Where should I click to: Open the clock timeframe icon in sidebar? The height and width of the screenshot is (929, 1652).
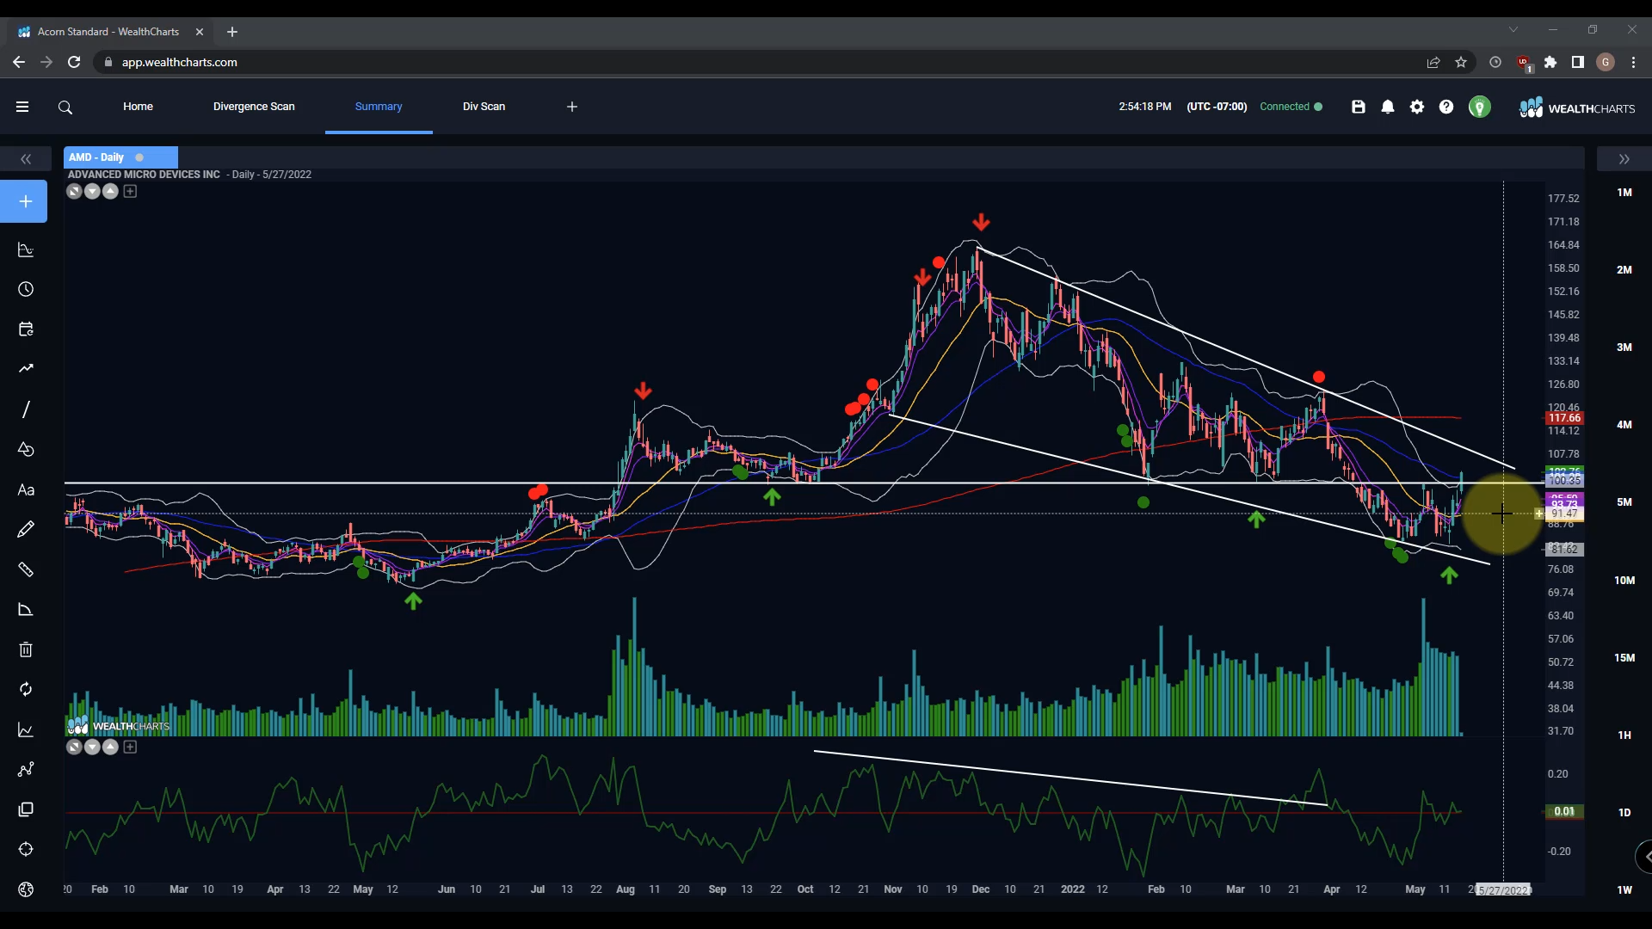(26, 290)
